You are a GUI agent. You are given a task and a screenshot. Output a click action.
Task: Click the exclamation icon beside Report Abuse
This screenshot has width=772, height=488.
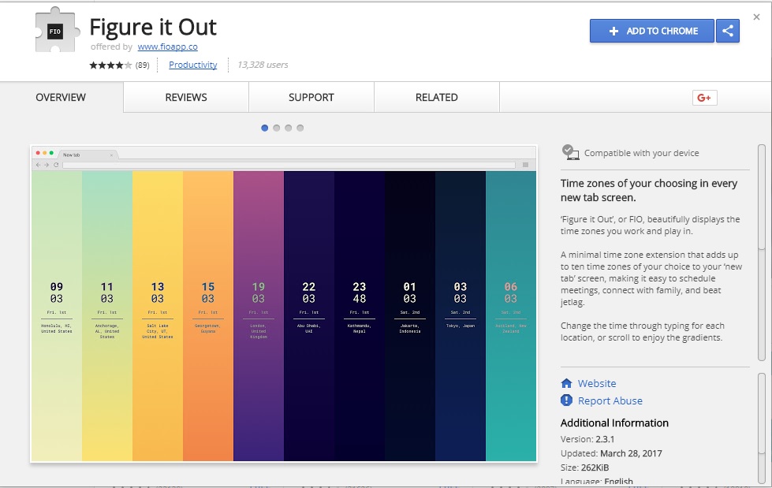pos(567,400)
